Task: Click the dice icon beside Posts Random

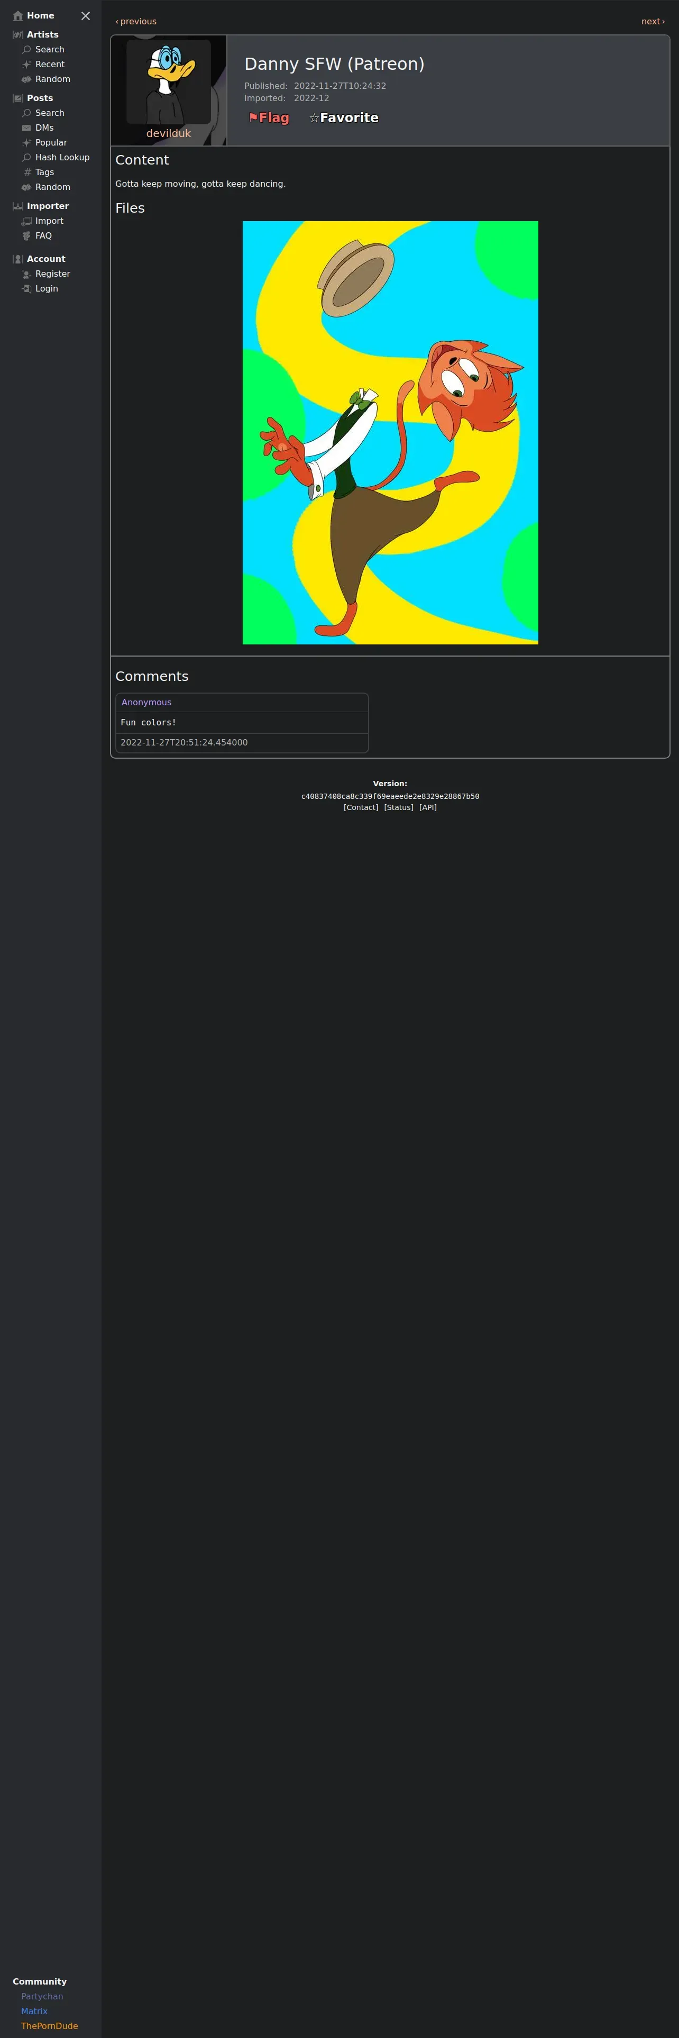Action: click(27, 187)
